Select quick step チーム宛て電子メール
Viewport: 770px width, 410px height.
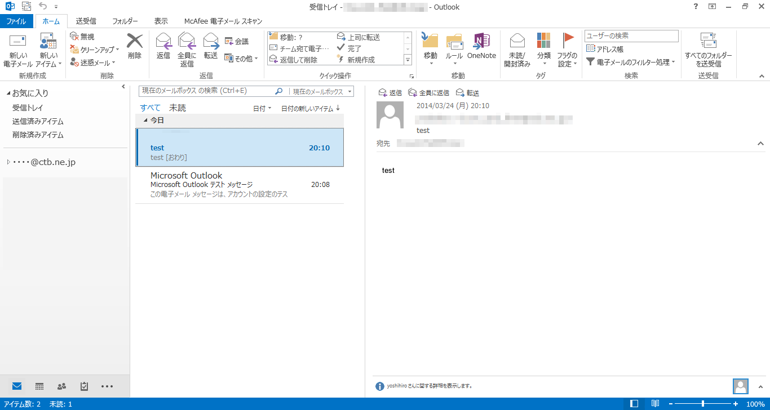pyautogui.click(x=299, y=48)
